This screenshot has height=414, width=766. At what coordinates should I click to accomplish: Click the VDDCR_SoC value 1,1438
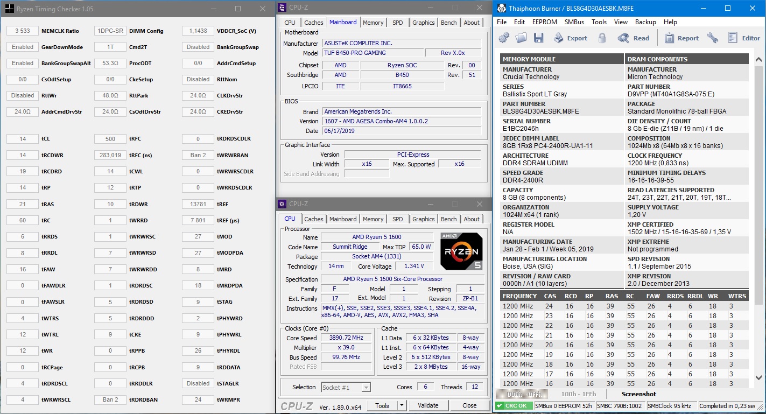[x=198, y=31]
